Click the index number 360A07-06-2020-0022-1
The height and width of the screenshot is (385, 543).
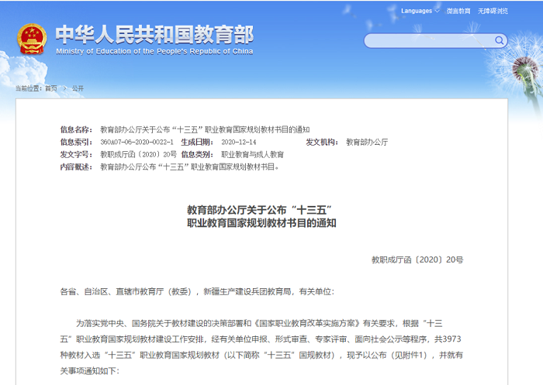[137, 143]
